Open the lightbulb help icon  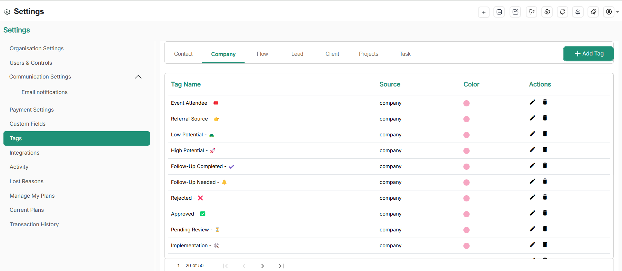pos(531,12)
